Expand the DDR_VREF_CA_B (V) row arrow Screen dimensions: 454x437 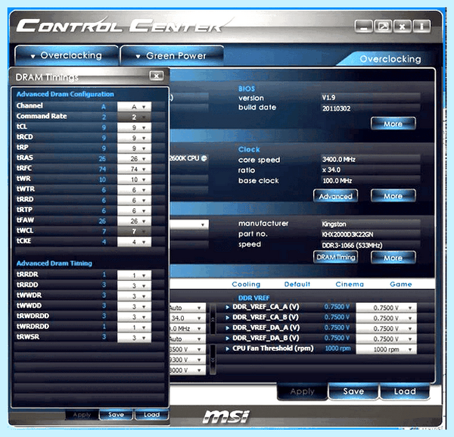[x=228, y=317]
